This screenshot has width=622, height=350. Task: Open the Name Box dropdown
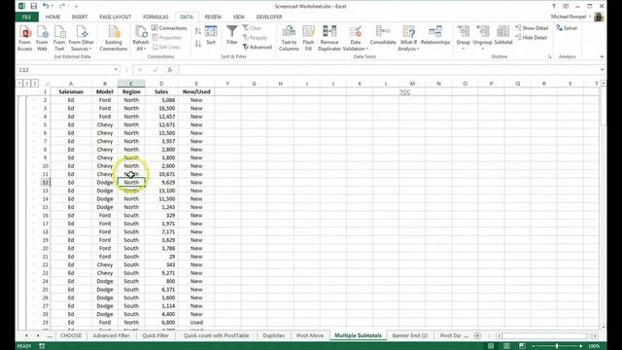pos(116,70)
